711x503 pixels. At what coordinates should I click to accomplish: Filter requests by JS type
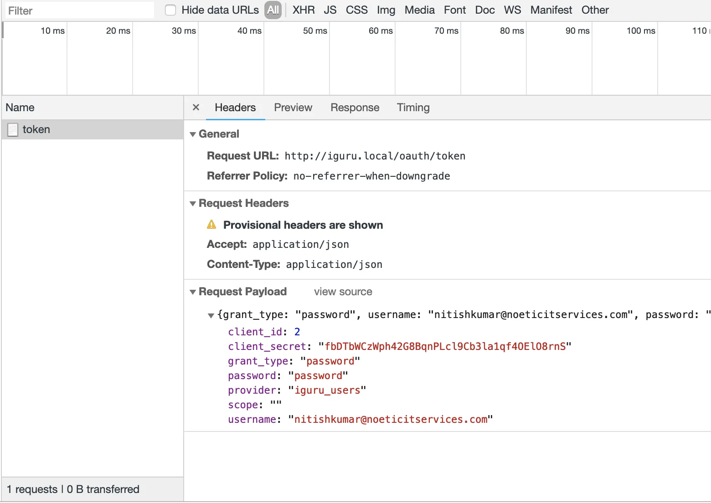330,10
